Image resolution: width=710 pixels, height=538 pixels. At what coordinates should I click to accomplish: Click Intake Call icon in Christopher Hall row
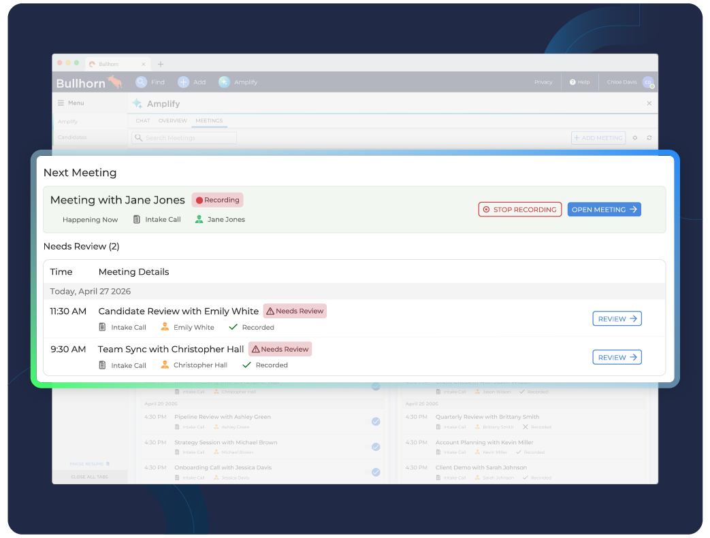pyautogui.click(x=102, y=365)
